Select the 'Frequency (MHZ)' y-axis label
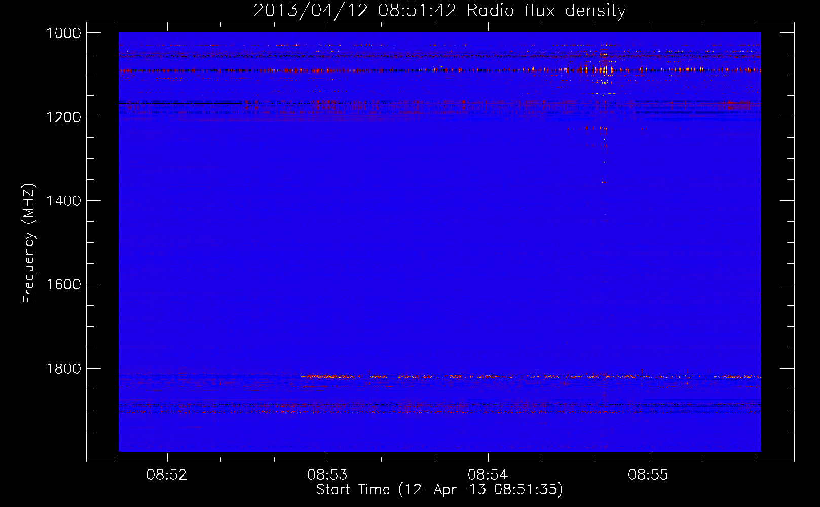Viewport: 820px width, 507px height. point(29,243)
